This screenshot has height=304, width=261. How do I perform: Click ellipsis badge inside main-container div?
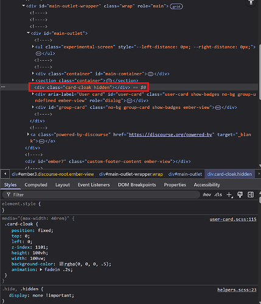point(150,74)
